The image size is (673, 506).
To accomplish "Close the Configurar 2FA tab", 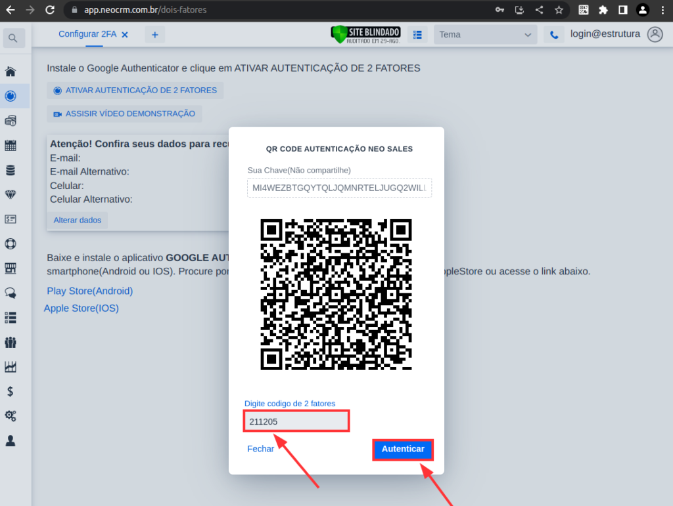I will coord(125,34).
